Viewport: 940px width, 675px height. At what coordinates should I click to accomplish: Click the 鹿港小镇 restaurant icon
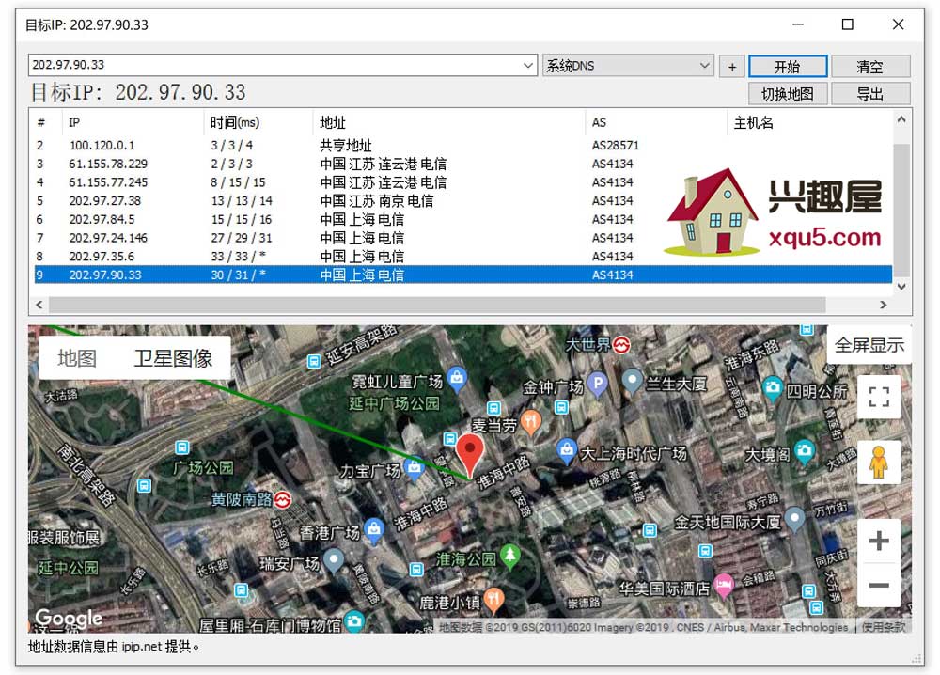493,599
